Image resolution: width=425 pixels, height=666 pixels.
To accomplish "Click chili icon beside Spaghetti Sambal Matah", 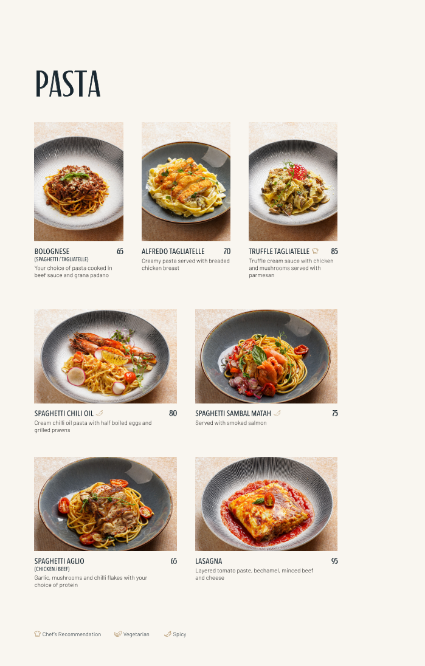I will pos(277,413).
